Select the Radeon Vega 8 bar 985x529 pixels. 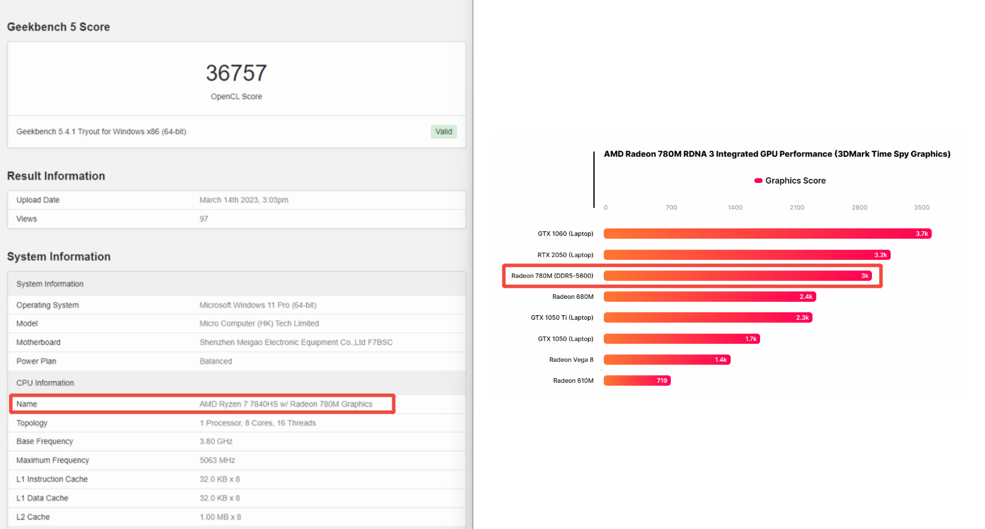point(667,359)
